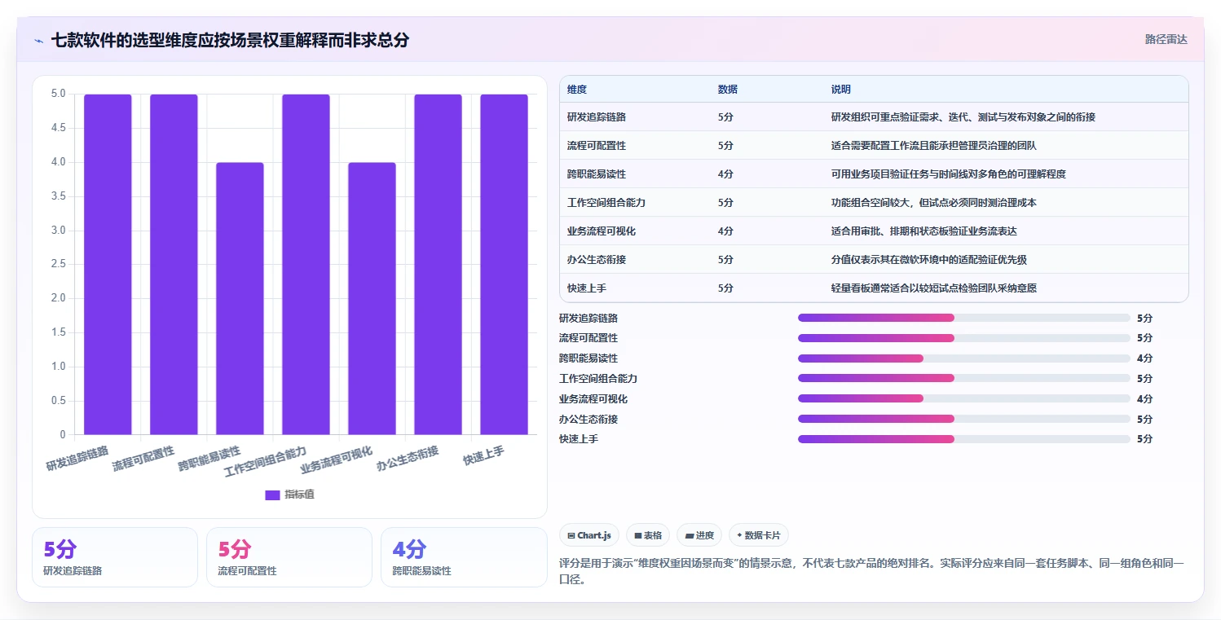The height and width of the screenshot is (620, 1221).
Task: Click the 办公生态衔接 bar in the chart
Action: pyautogui.click(x=438, y=264)
